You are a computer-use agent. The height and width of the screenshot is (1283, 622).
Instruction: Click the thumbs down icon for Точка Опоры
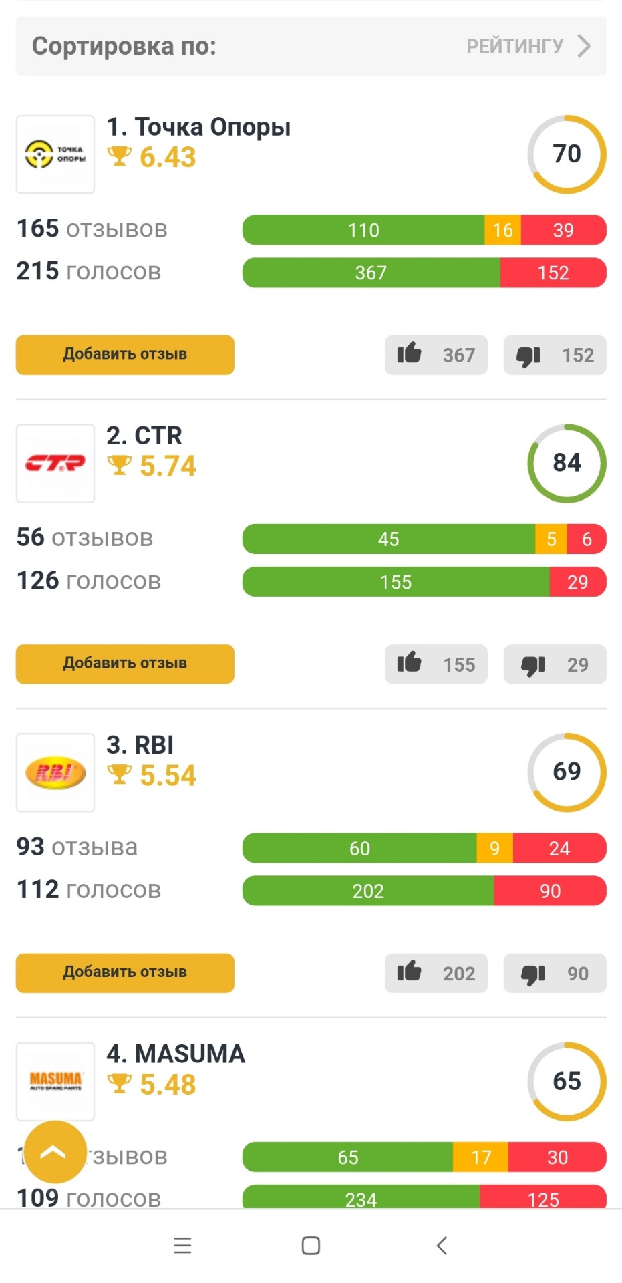click(x=530, y=355)
